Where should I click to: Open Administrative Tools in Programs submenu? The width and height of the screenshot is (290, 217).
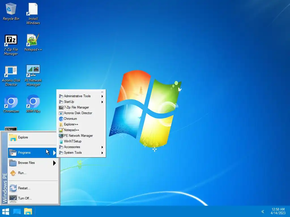(x=81, y=96)
